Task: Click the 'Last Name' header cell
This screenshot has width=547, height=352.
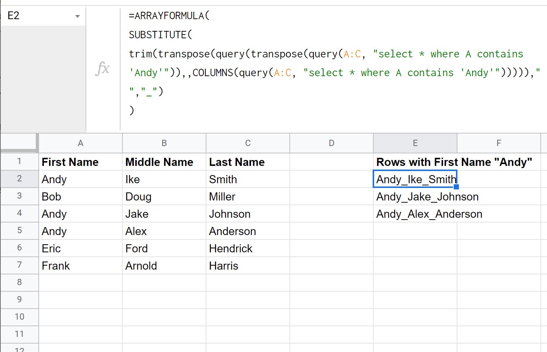Action: pos(248,162)
